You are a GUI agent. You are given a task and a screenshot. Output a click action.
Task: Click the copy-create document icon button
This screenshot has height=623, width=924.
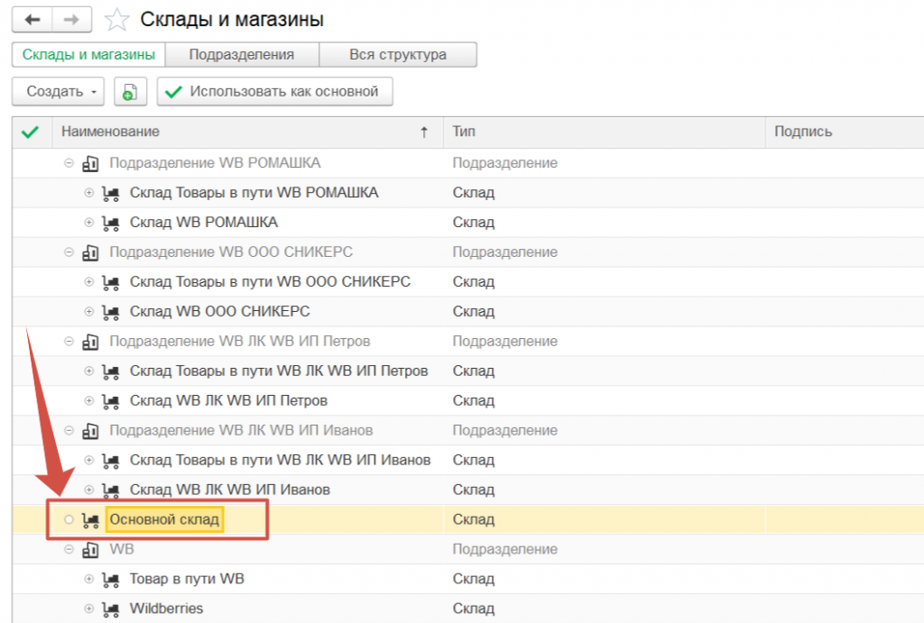tap(131, 92)
